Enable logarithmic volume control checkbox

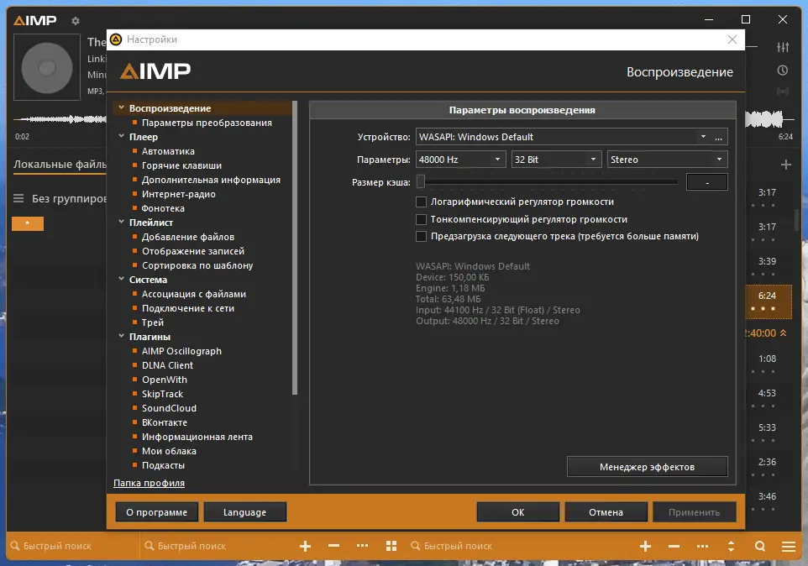[x=421, y=202]
